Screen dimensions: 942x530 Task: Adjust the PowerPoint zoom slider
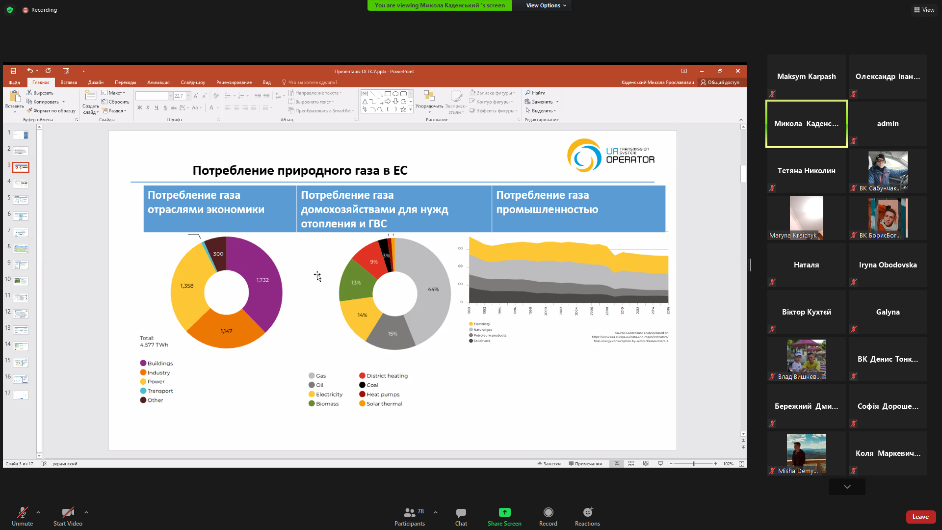[x=693, y=464]
